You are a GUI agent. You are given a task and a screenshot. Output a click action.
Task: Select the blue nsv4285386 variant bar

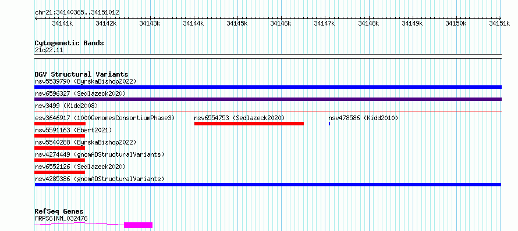coord(268,185)
